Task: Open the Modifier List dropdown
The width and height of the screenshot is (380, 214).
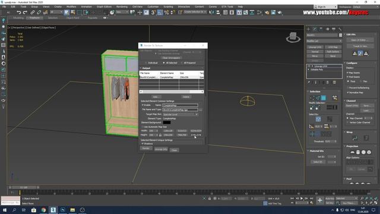Action: click(324, 41)
